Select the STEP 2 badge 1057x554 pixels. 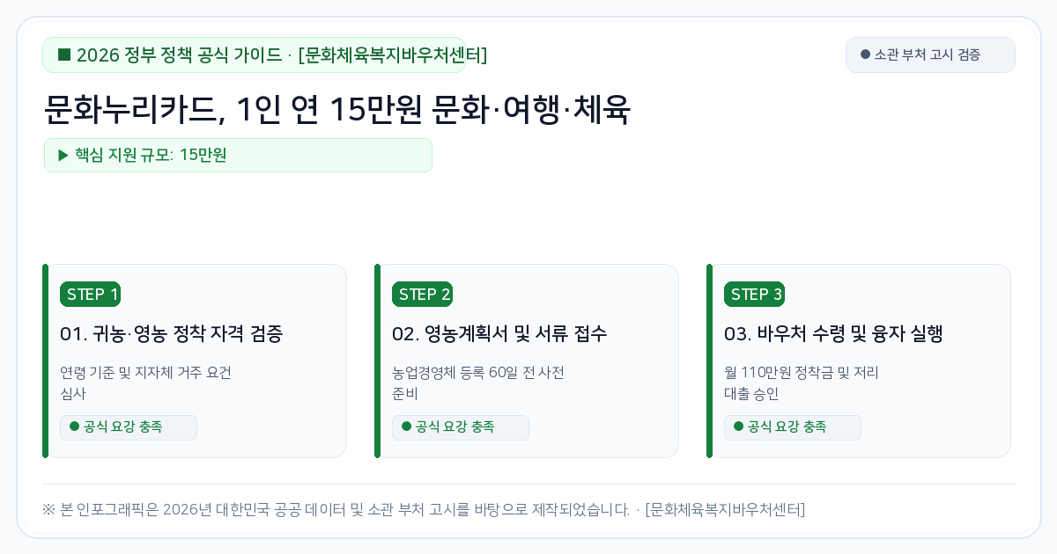pyautogui.click(x=422, y=295)
